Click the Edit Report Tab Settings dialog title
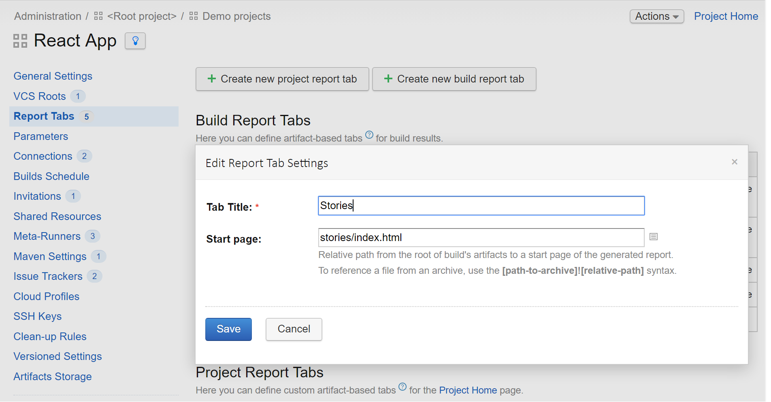The image size is (771, 402). click(x=267, y=163)
